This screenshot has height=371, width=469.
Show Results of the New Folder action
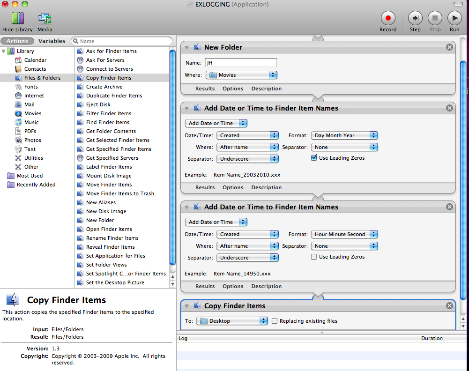[205, 89]
